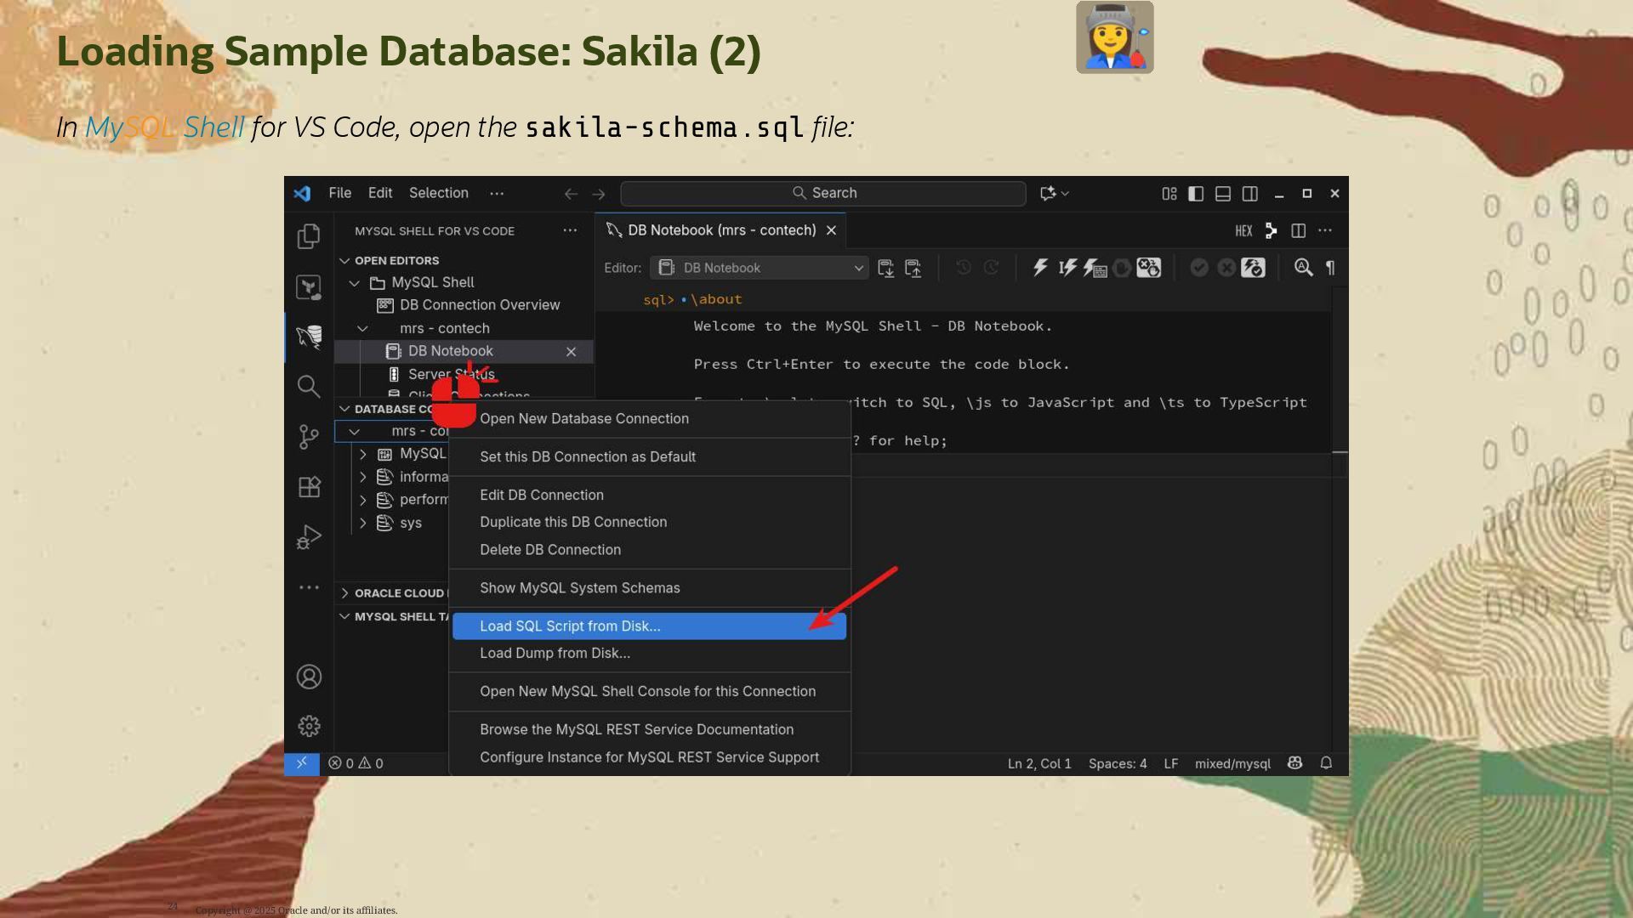Click Spaces: 4 in status bar
This screenshot has width=1633, height=918.
(1117, 763)
